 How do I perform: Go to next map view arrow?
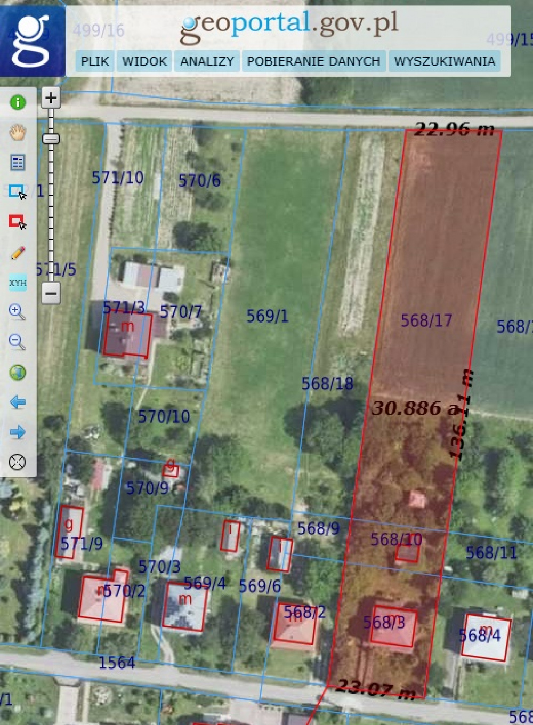[18, 432]
